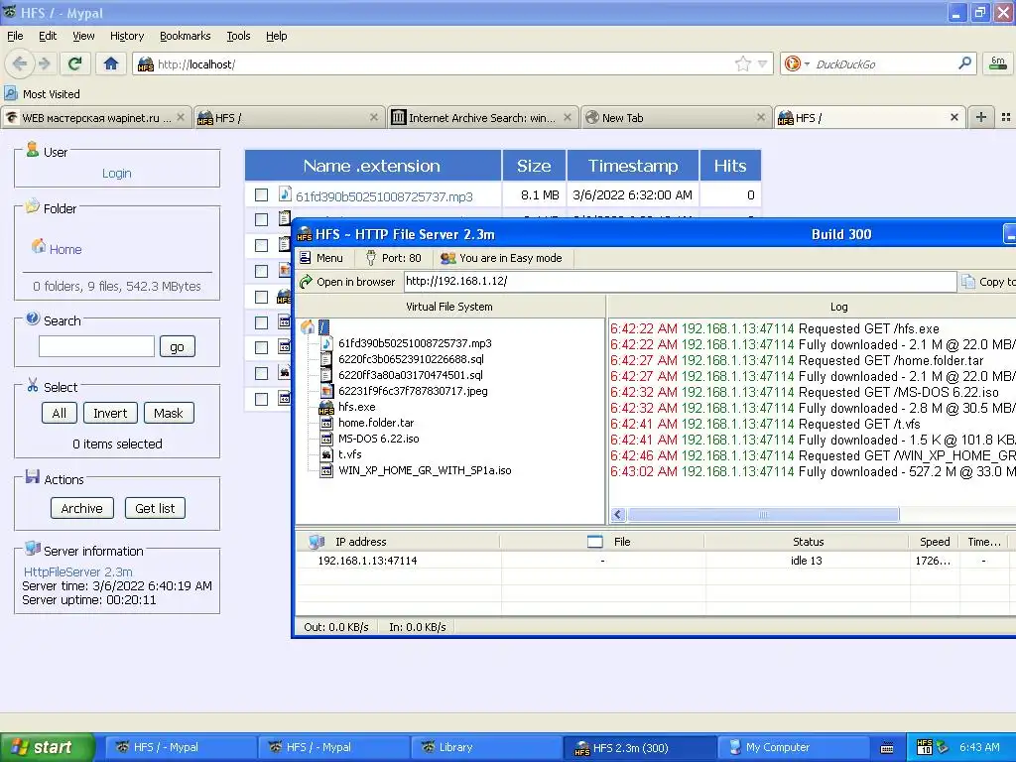1016x762 pixels.
Task: Open the HFS Menu button
Action: point(321,258)
